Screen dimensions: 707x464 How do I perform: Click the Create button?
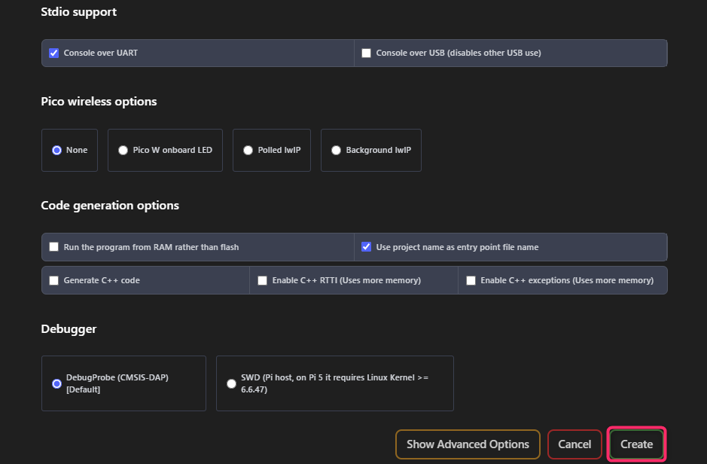coord(637,444)
